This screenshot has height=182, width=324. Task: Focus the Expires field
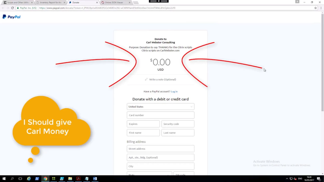click(x=143, y=124)
